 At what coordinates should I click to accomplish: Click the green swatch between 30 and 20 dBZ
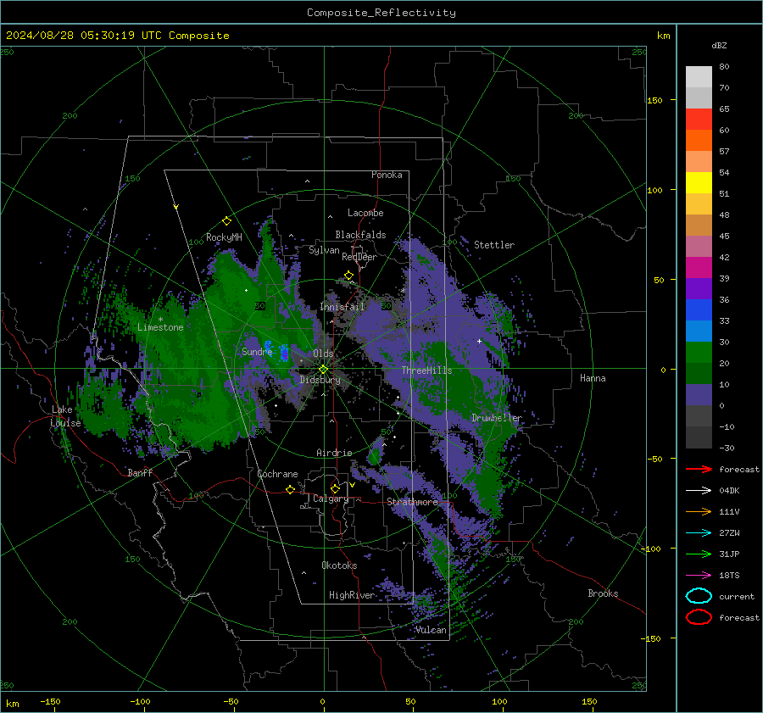[699, 353]
